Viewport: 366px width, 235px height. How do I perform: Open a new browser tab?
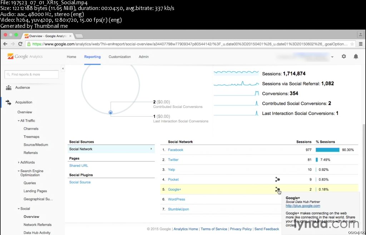[79, 36]
